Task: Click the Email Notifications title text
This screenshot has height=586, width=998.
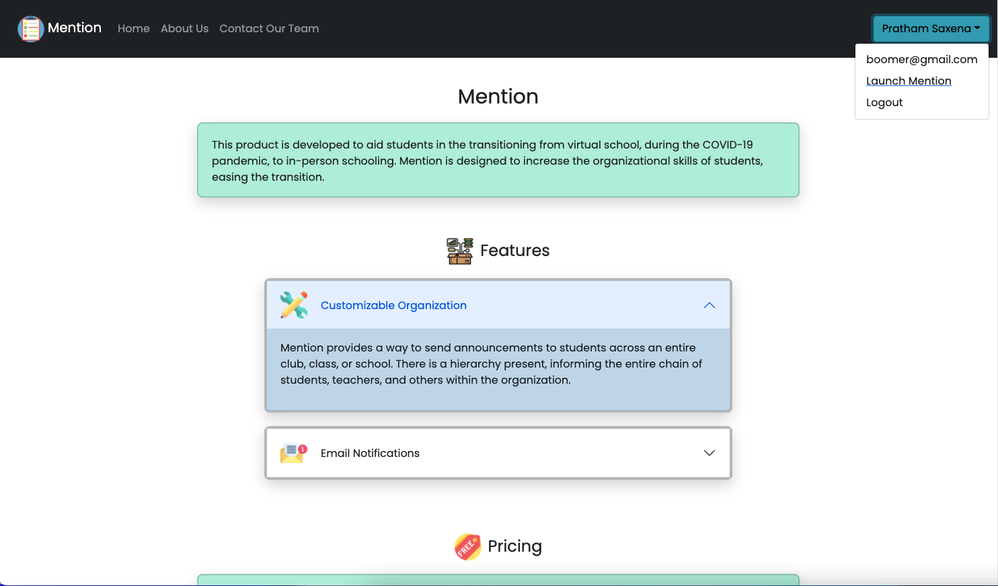Action: pyautogui.click(x=370, y=453)
